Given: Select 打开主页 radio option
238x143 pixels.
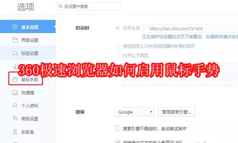Looking at the screenshot, I should tap(118, 28).
